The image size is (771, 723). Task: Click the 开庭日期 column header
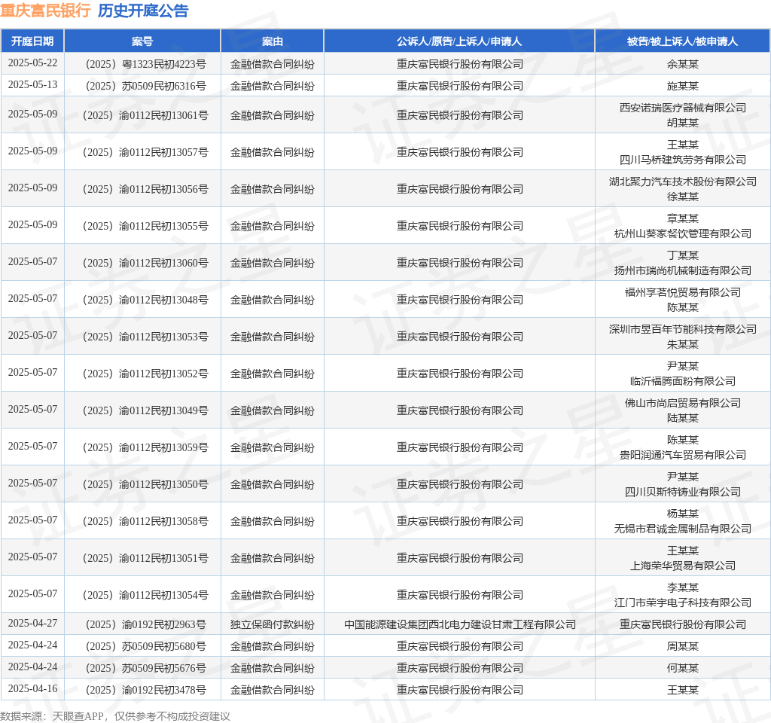pos(32,41)
